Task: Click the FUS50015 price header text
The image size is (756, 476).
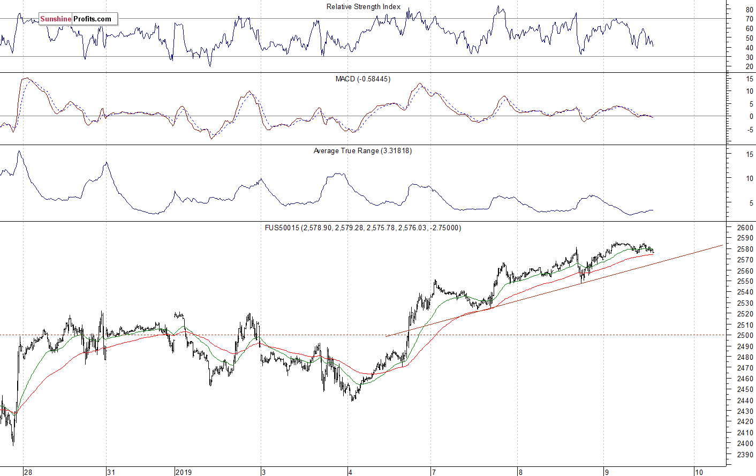Action: point(363,228)
